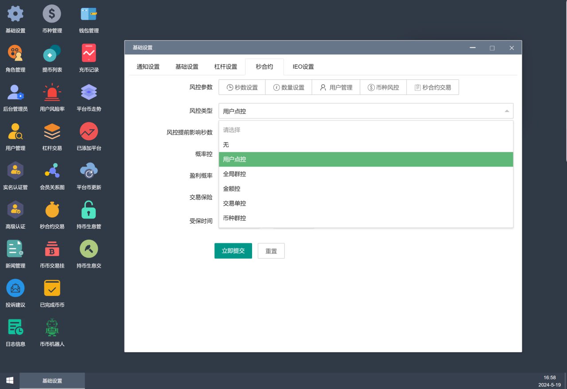
Task: Open the 投诉建议 mail icon
Action: 16,288
